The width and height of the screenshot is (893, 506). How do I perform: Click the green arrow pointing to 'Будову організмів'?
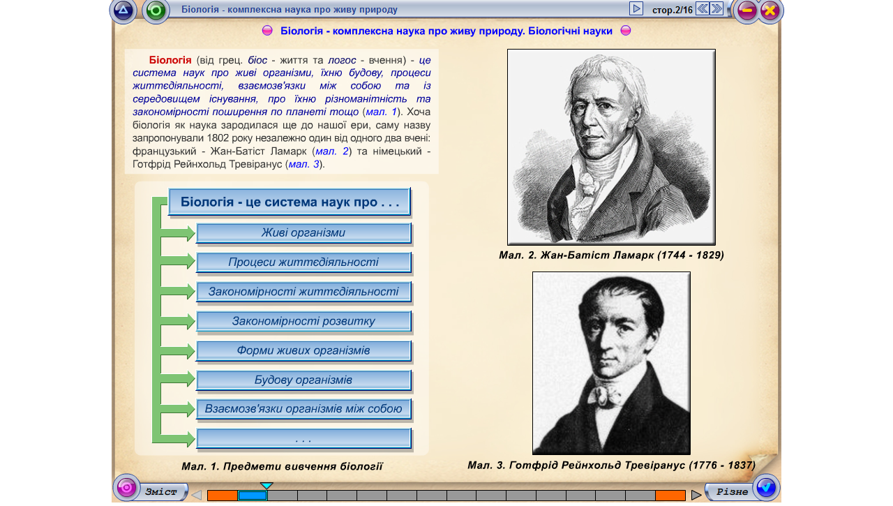pos(179,380)
